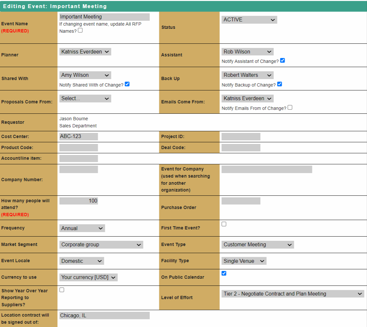
Task: Open the Event Type dropdown
Action: pos(258,245)
